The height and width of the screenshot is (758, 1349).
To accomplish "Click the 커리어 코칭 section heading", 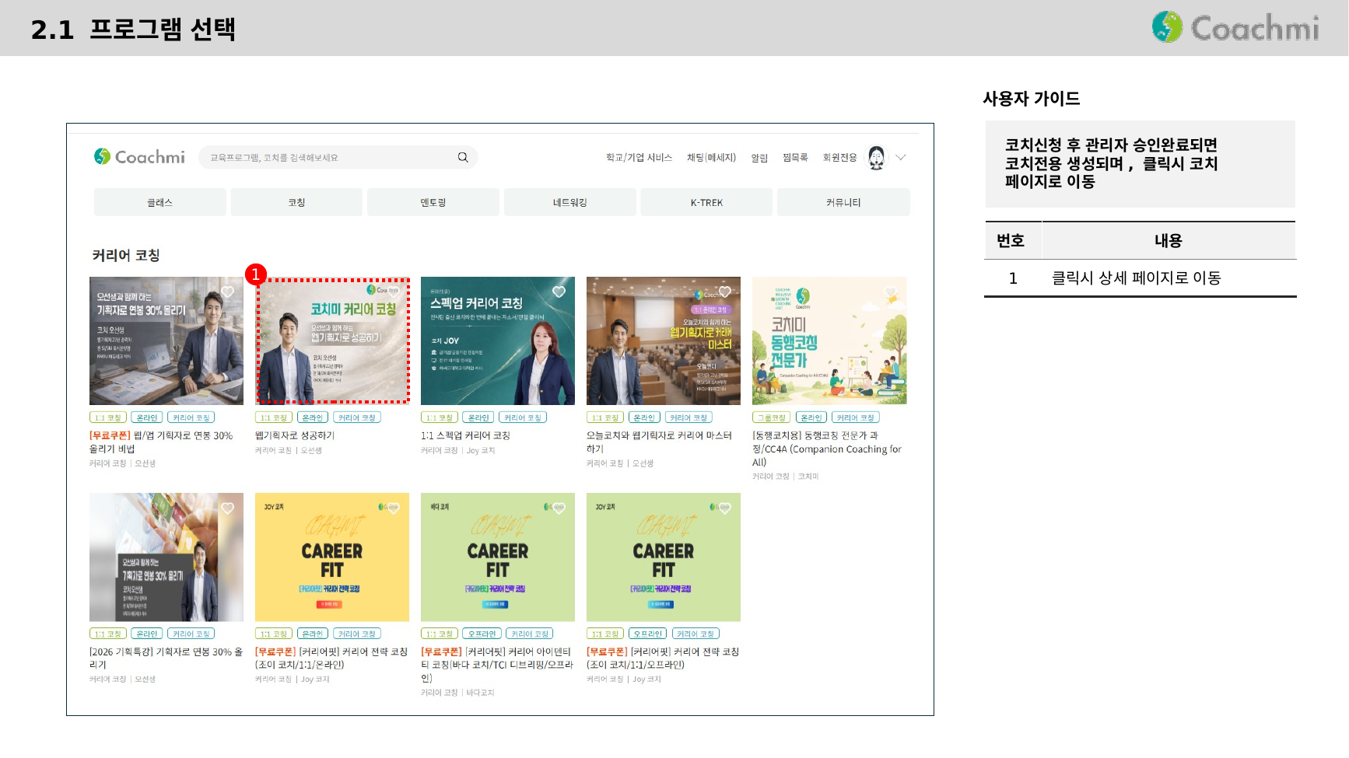I will coord(126,255).
